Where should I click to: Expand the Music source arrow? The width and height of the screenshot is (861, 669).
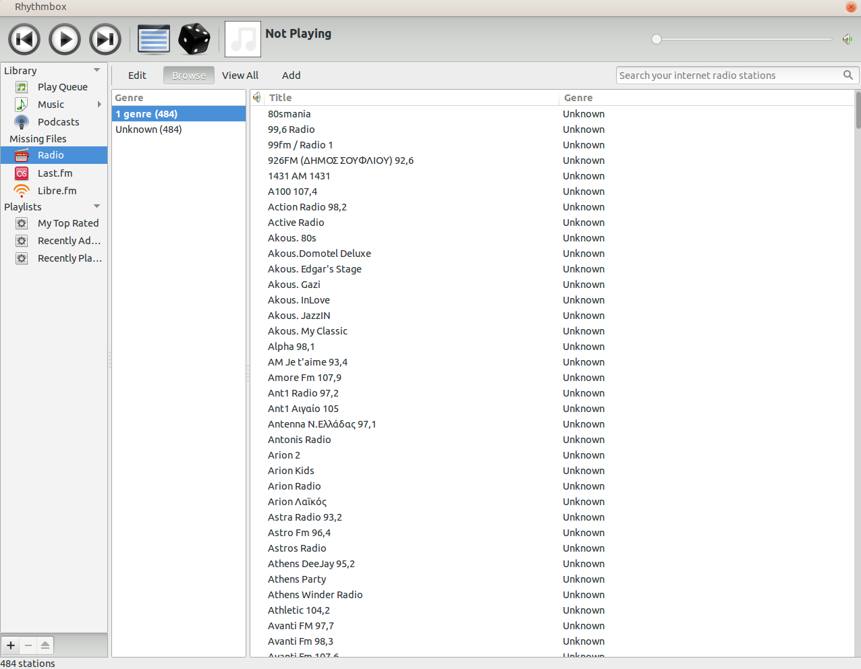(99, 105)
